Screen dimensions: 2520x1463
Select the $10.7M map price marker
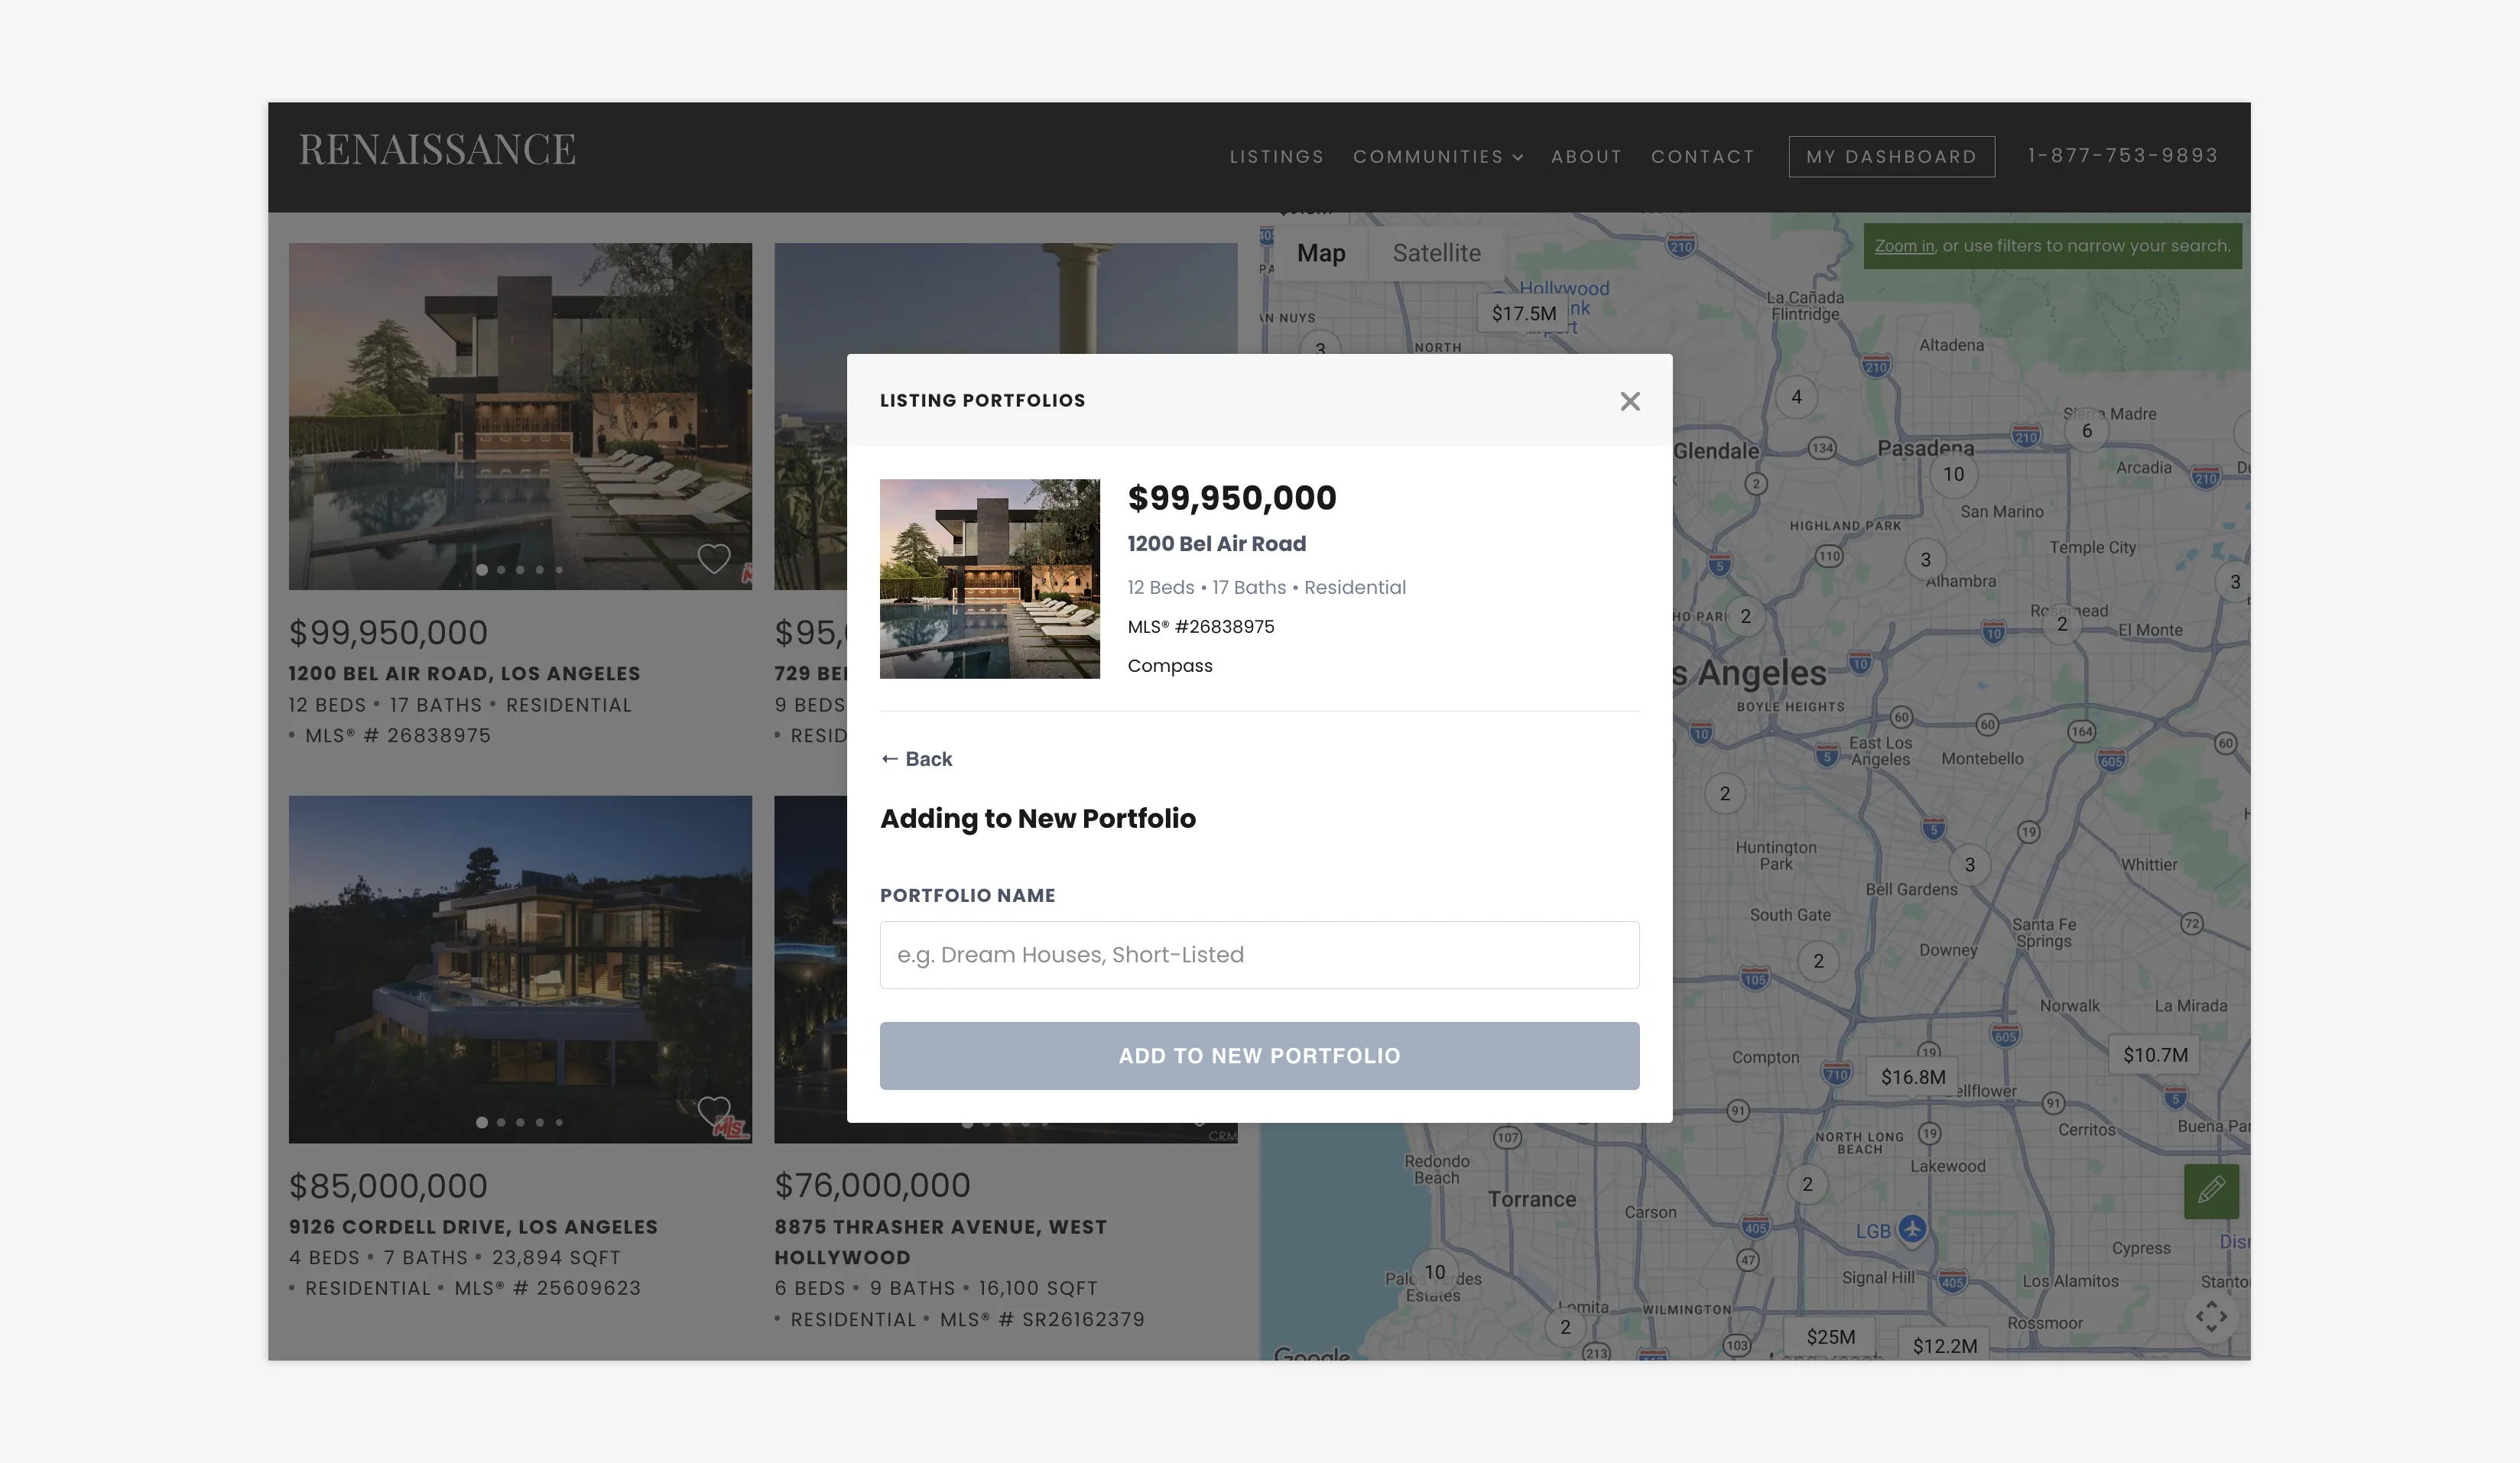(x=2155, y=1055)
